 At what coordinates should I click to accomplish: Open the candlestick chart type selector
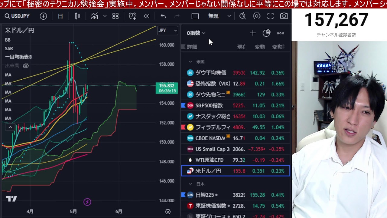click(77, 16)
